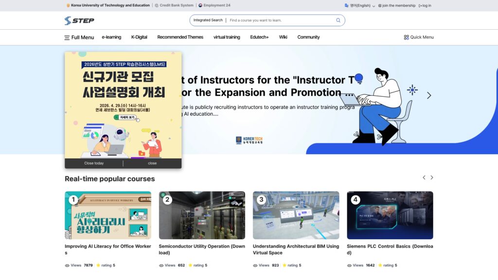Open the e-learning menu
The width and height of the screenshot is (498, 280).
click(112, 37)
